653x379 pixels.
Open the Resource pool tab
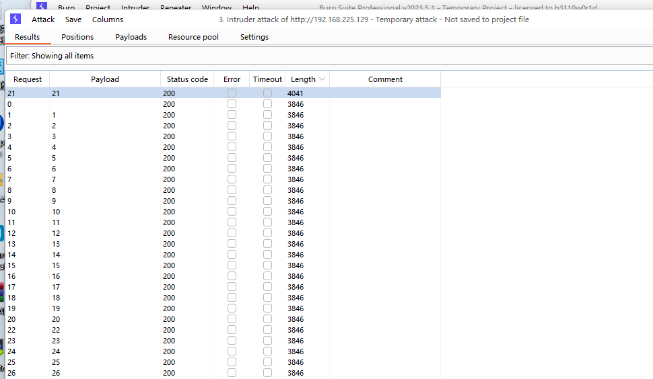[x=193, y=37]
